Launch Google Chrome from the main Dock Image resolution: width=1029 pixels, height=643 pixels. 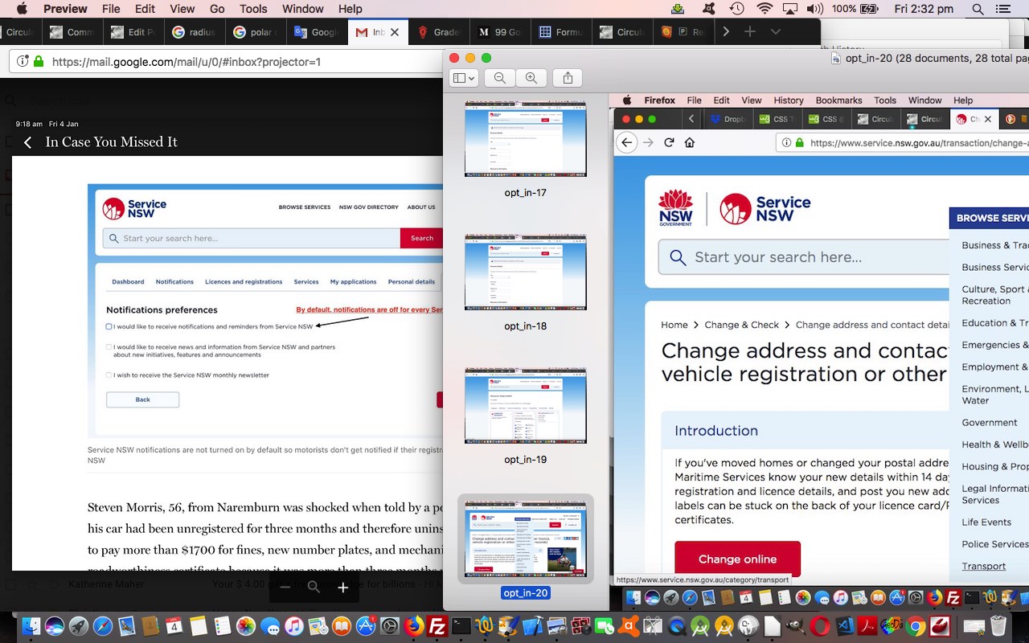pos(916,626)
